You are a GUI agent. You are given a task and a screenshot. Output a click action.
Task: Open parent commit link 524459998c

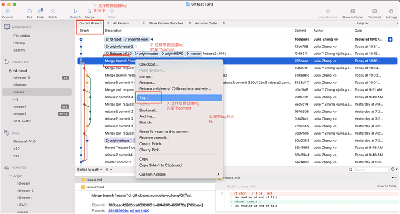coord(118,211)
